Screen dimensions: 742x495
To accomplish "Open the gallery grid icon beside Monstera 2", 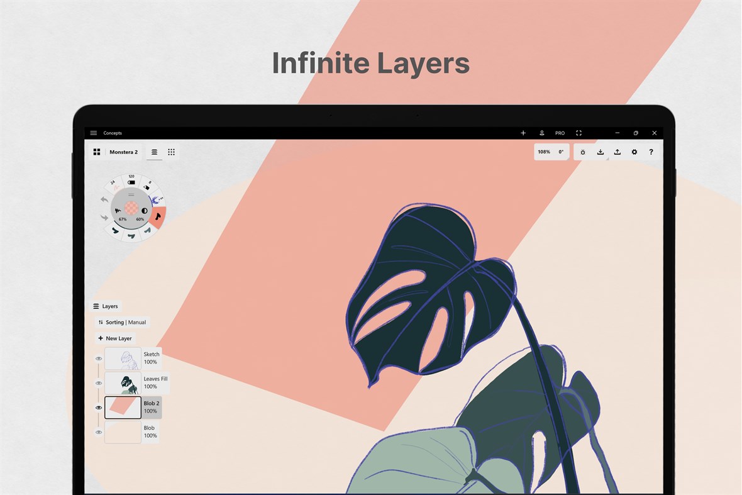I will tap(97, 152).
